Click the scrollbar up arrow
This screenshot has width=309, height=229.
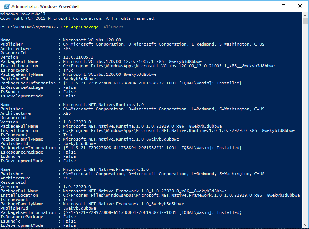pyautogui.click(x=305, y=15)
